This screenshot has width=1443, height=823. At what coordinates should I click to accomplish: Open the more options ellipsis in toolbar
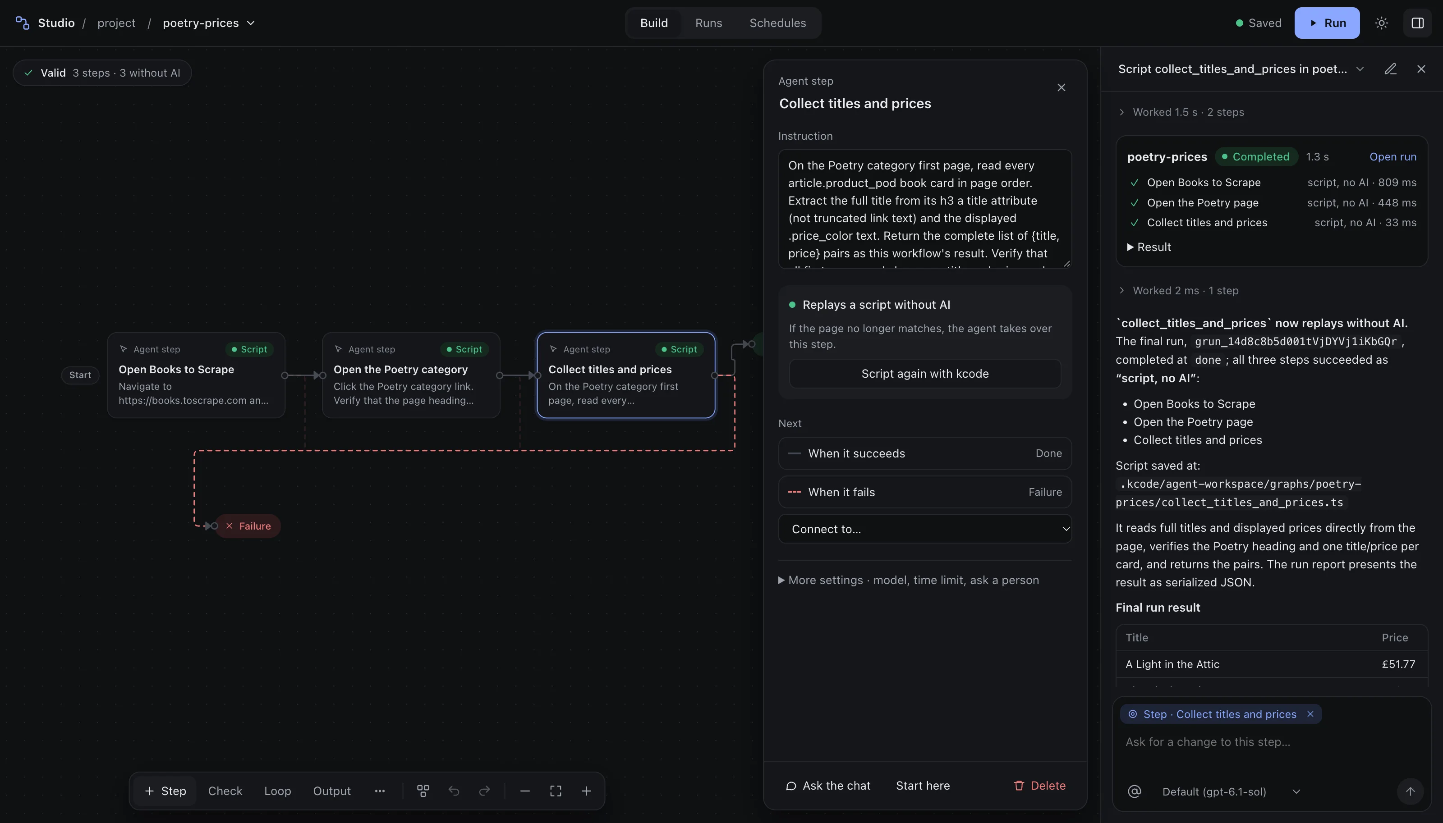click(380, 791)
